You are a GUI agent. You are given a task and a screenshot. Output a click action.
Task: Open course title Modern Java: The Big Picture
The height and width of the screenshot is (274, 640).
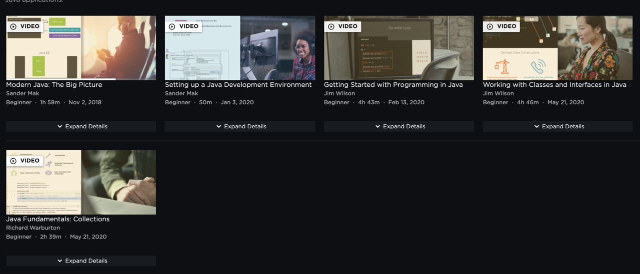point(54,85)
